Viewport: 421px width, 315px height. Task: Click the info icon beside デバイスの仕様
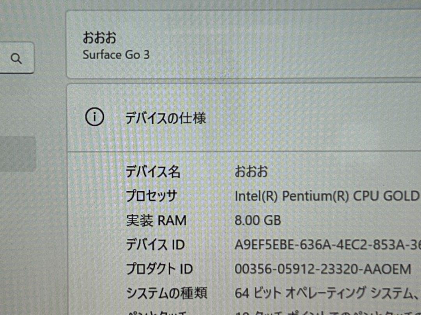(94, 117)
